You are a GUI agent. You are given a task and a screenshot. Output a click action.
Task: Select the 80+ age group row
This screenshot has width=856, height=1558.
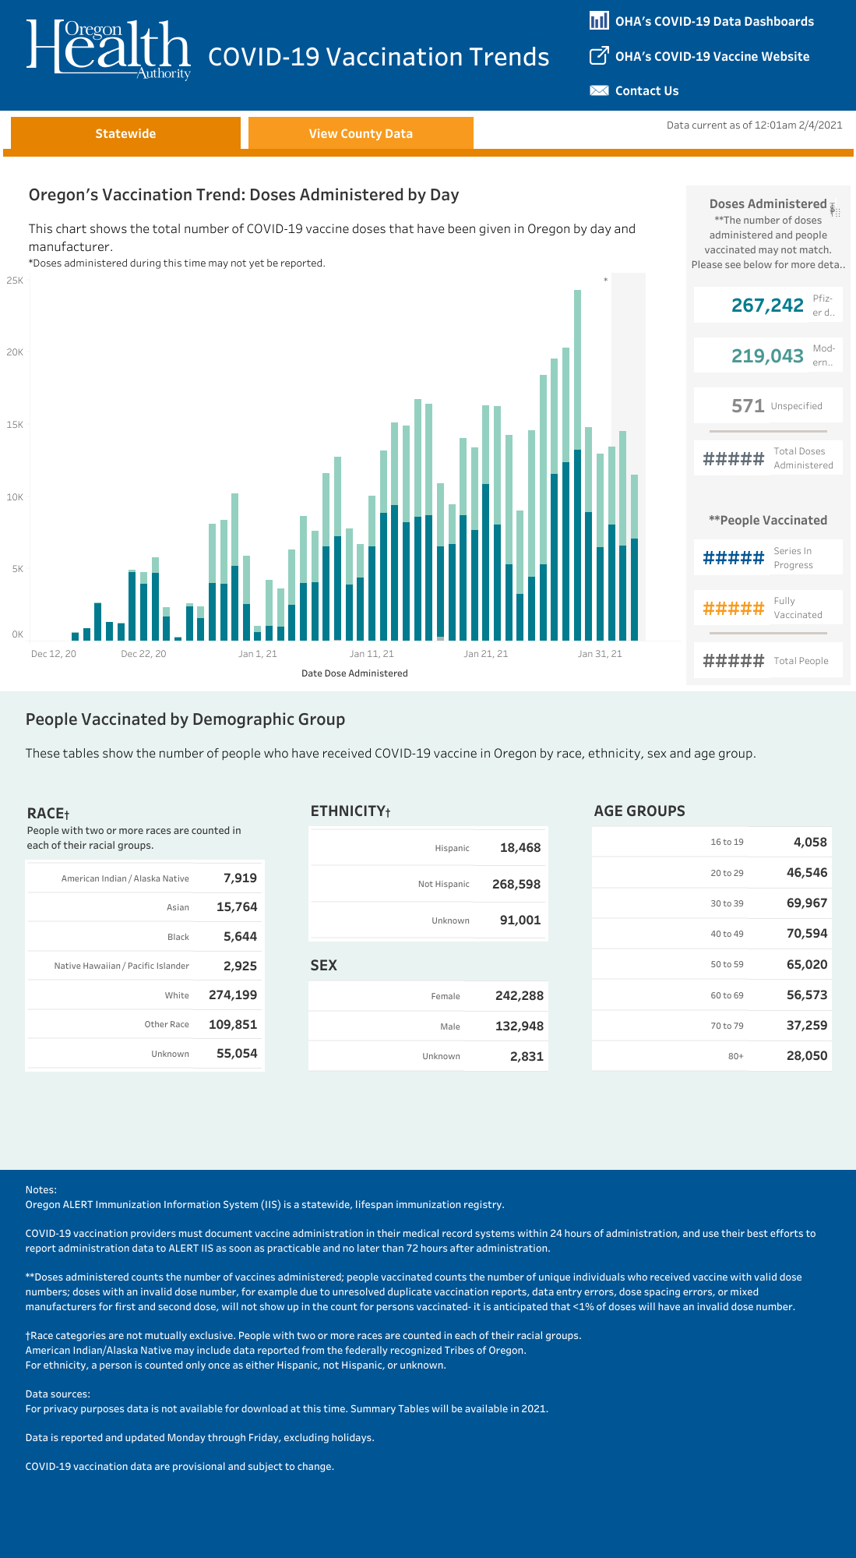(x=711, y=1056)
